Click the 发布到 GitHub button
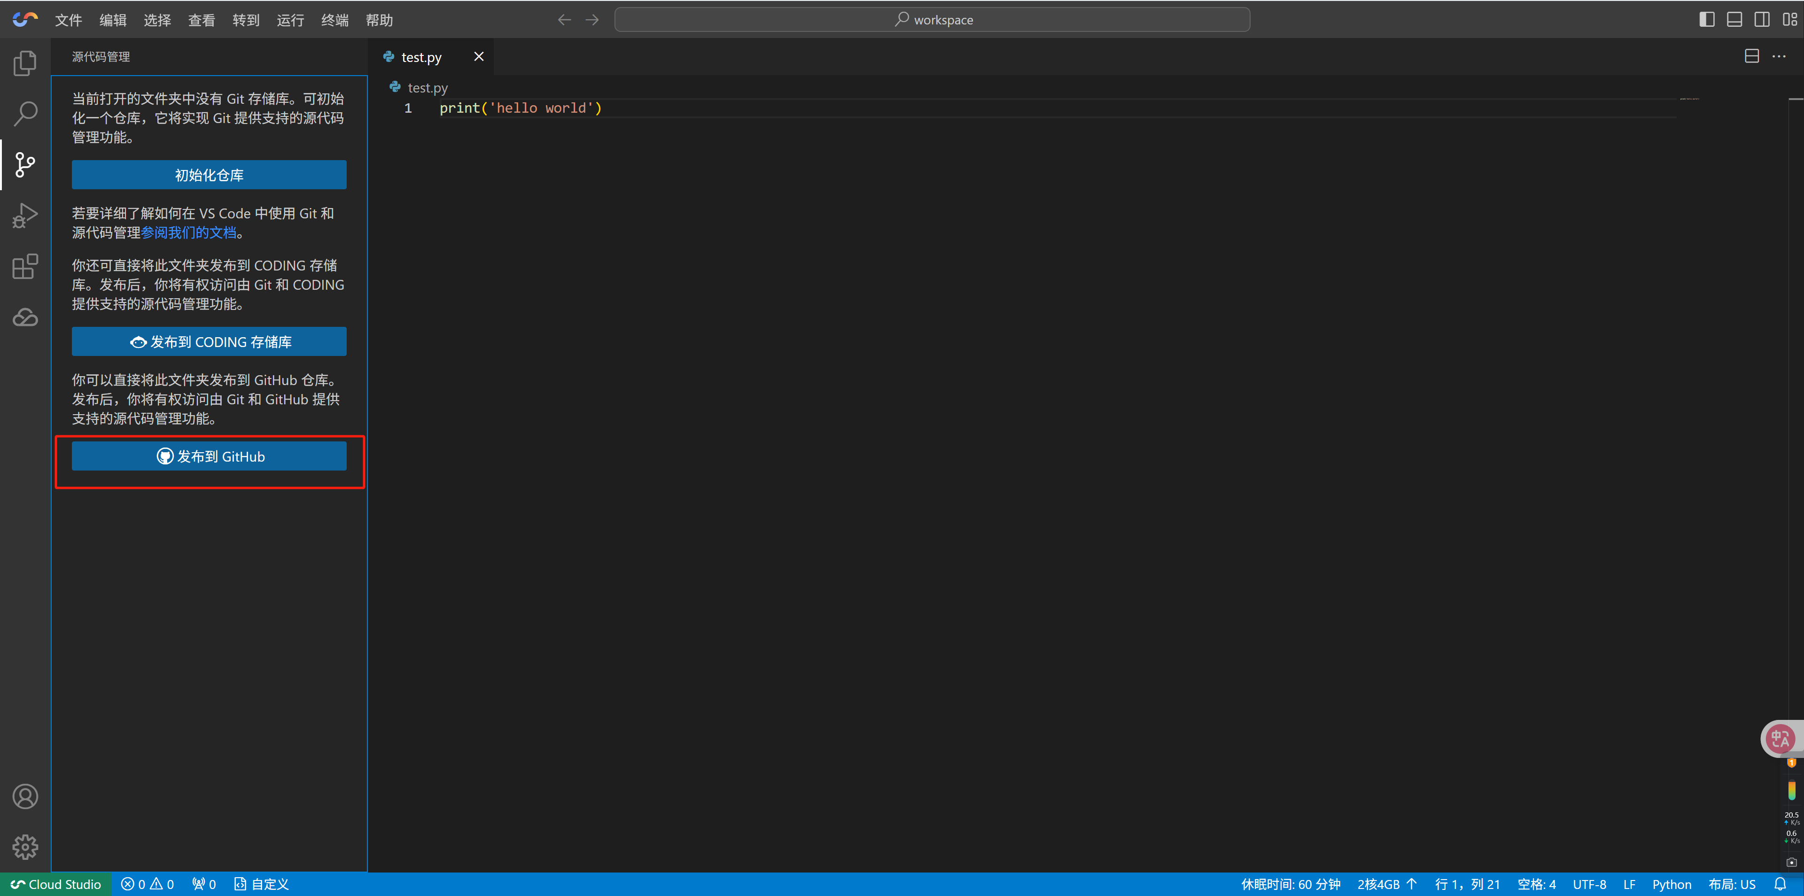Image resolution: width=1804 pixels, height=896 pixels. click(209, 456)
